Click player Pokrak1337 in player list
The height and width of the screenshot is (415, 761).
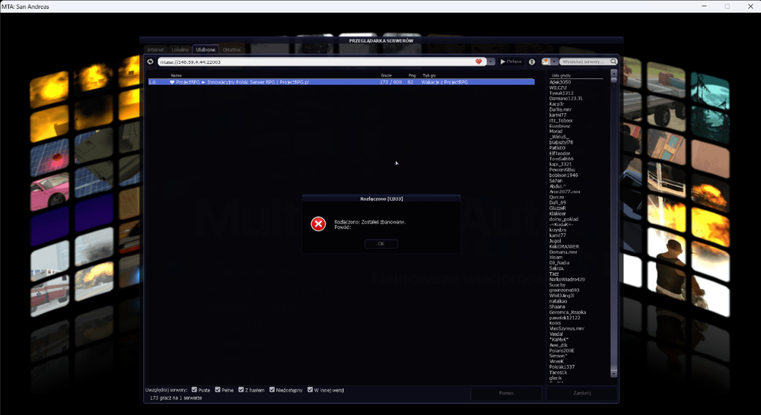click(x=562, y=367)
